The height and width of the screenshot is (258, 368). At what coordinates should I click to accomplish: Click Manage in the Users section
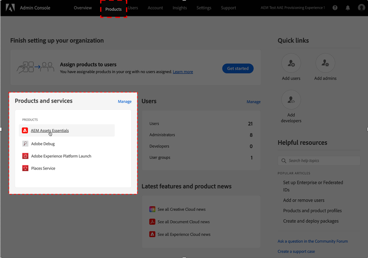point(254,102)
